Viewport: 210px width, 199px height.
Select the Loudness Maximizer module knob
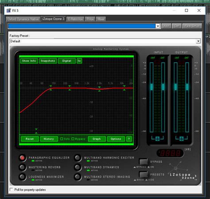click(22, 177)
